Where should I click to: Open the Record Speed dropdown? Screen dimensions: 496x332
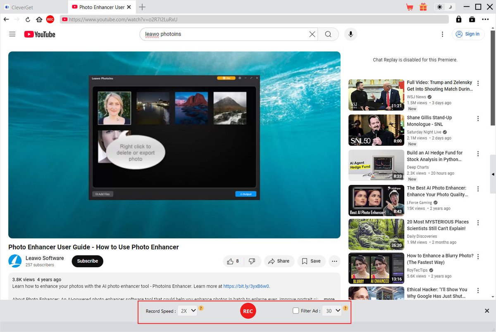tap(187, 311)
